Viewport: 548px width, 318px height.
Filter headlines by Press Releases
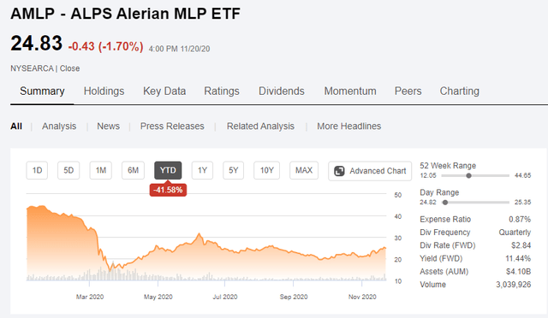(172, 126)
